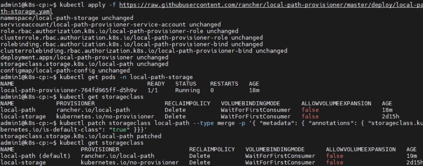Click the 'configmap/local-path-config unchanged' line

point(65,70)
